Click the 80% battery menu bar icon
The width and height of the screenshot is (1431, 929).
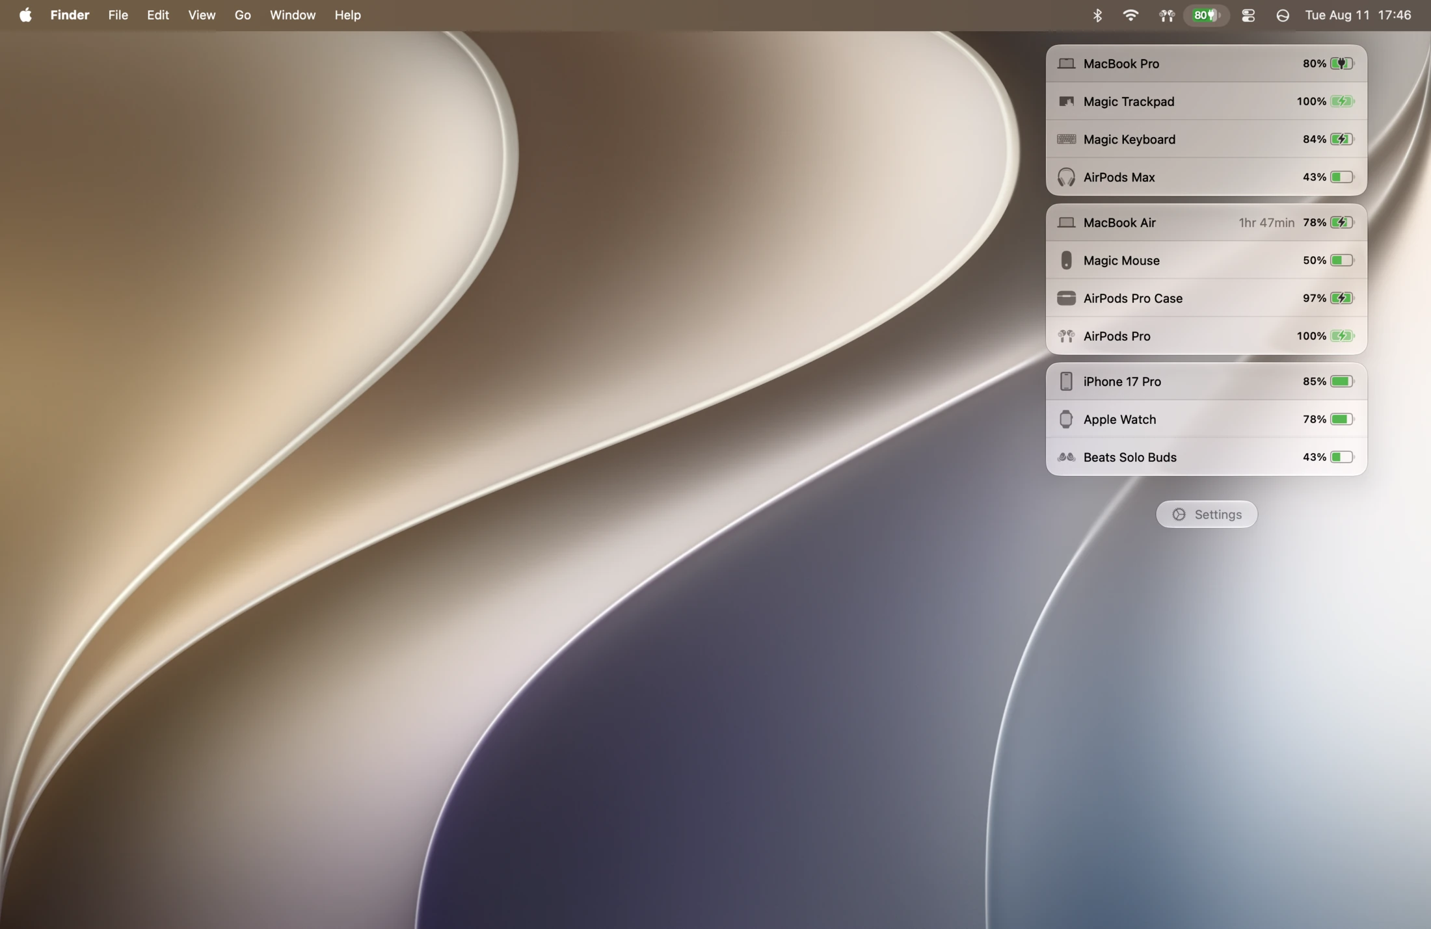1206,15
